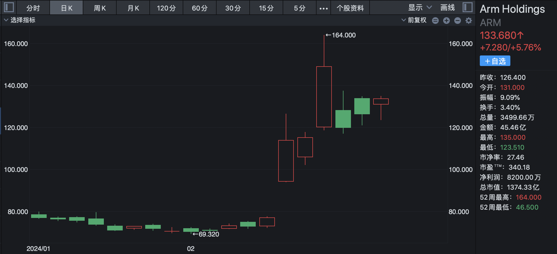Open the three-dot more periods menu
This screenshot has height=254, width=557.
[323, 8]
